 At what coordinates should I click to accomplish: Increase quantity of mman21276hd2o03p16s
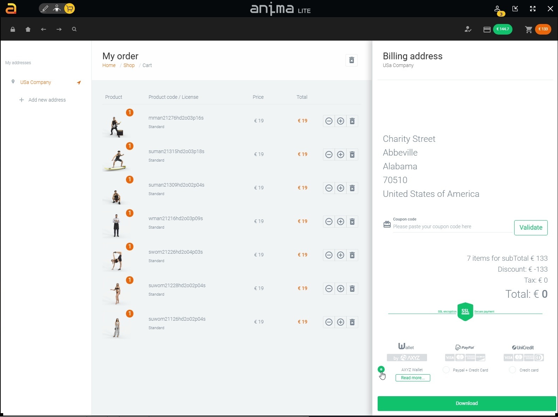point(340,121)
